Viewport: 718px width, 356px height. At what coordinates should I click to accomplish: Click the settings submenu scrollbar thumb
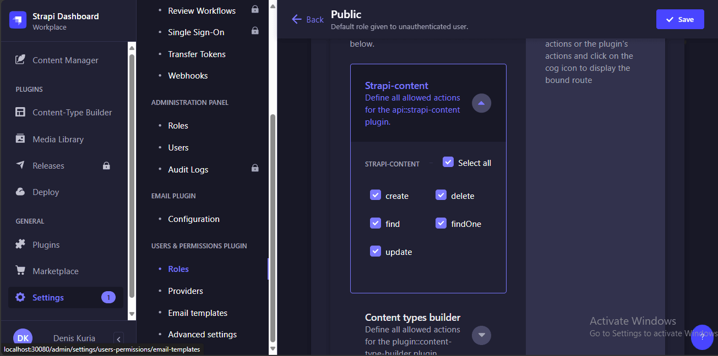272,227
